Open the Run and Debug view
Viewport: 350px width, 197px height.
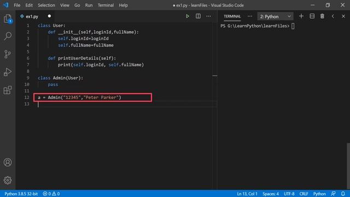8,72
